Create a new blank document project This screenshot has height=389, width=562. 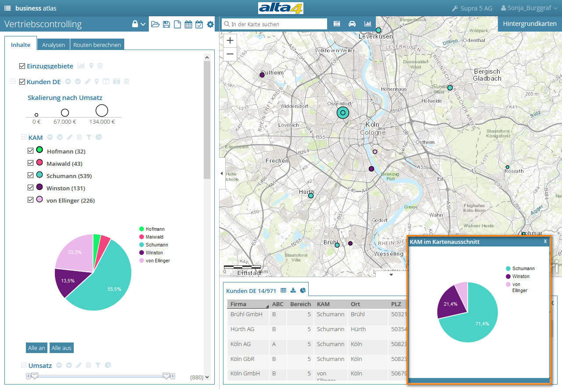point(177,24)
